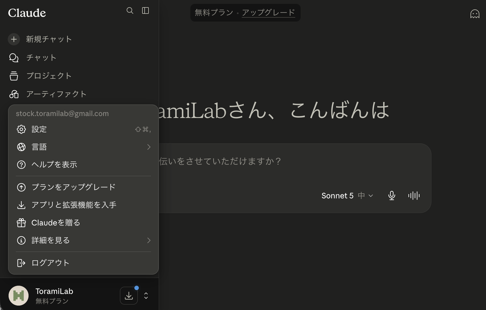Expand the 詳細を見る submenu

point(83,240)
